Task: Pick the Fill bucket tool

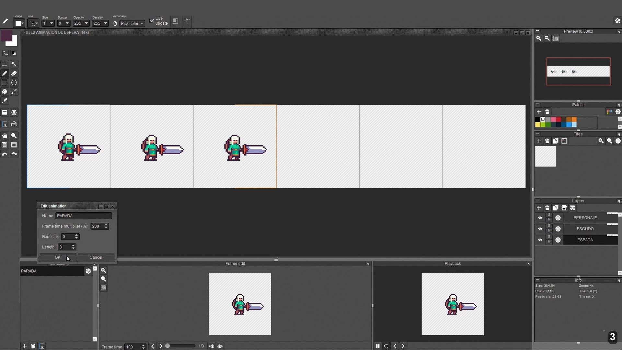Action: (5, 91)
